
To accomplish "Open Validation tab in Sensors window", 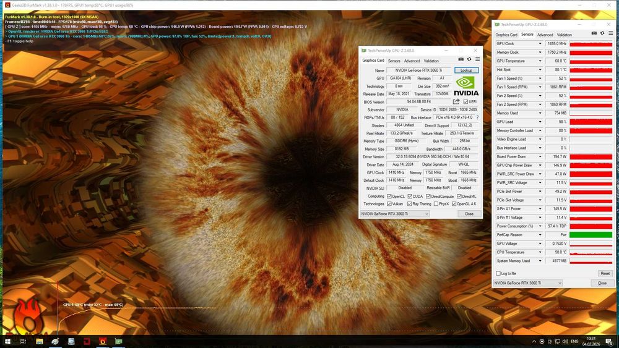I will coord(564,35).
